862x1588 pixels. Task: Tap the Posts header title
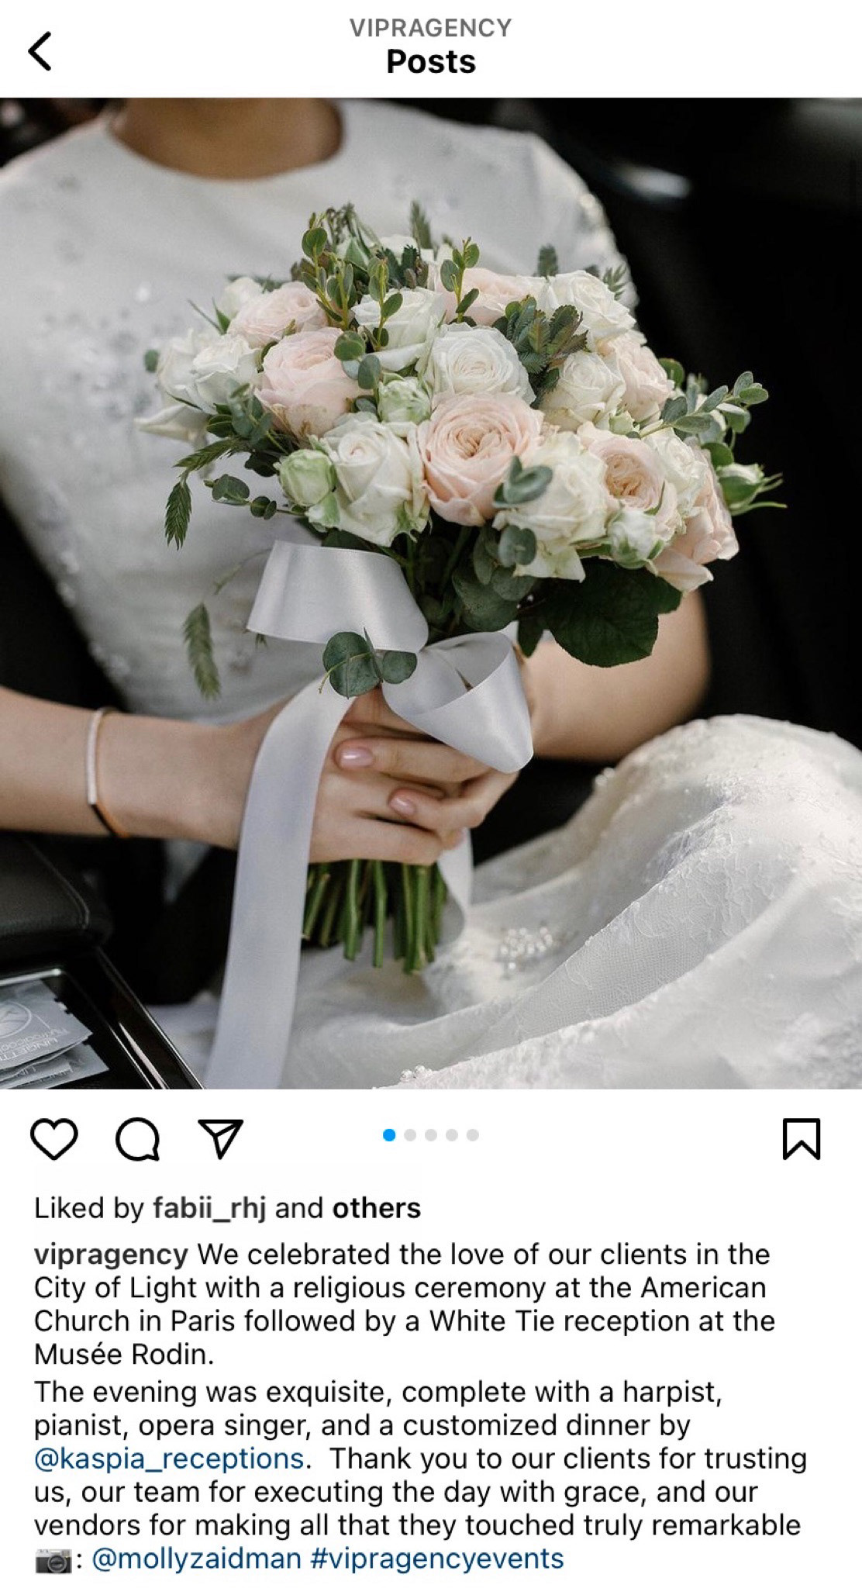[431, 62]
